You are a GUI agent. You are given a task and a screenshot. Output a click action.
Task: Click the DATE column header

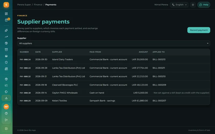point(38,52)
